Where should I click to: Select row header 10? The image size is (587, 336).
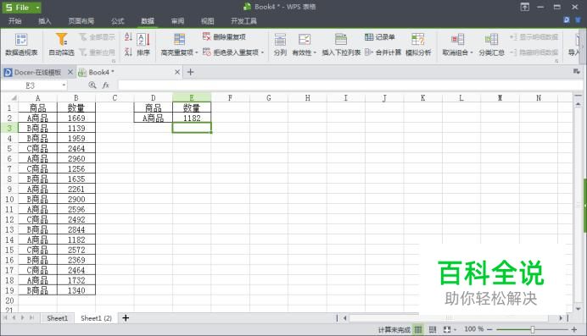point(9,199)
